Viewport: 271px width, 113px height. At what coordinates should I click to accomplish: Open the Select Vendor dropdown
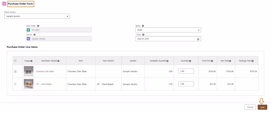tap(37, 16)
